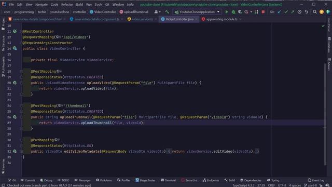Click the endpoint gutter icon on line 20

click(15, 83)
